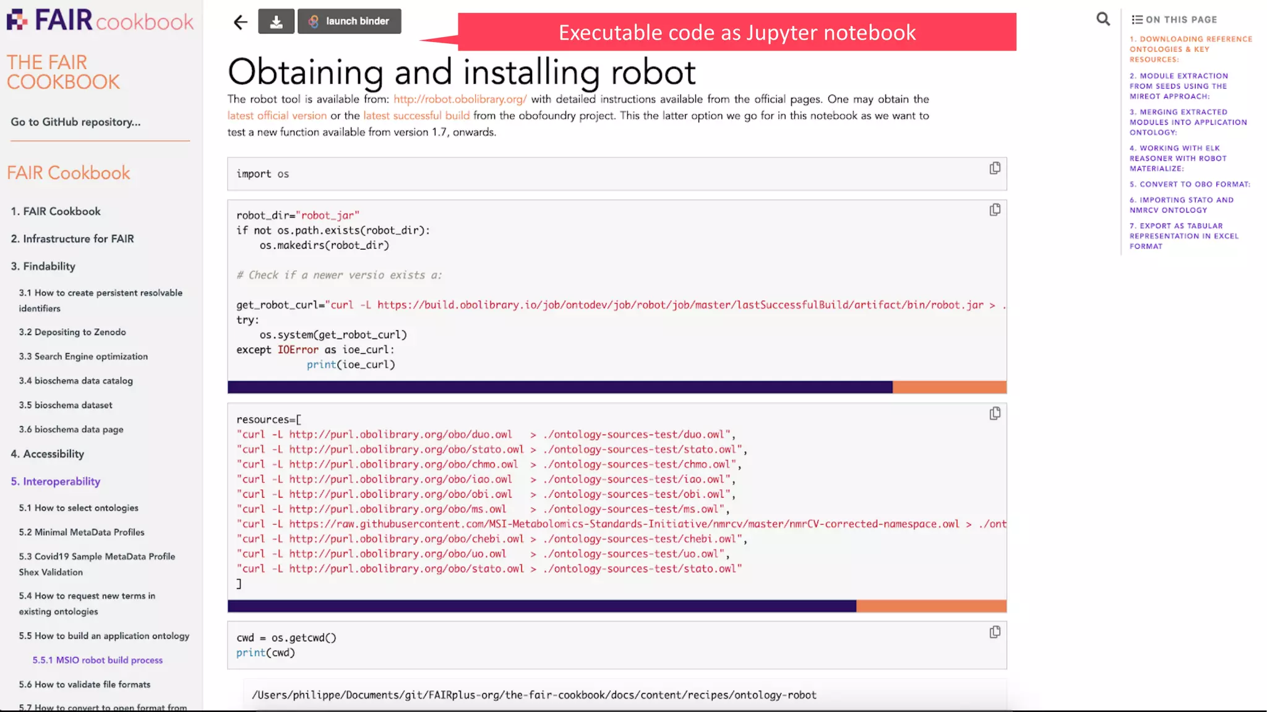This screenshot has height=712, width=1267.
Task: Open the orange 'FAIR Cookbook' sidebar heading
Action: (x=69, y=173)
